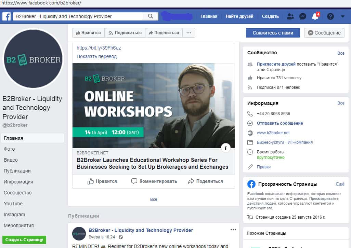Screen dimensions: 351x248
Task: Open the post options ellipsis menu
Action: 233,230
